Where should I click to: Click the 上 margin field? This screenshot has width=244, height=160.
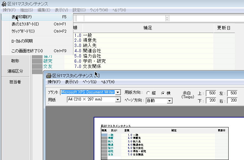coord(211,93)
